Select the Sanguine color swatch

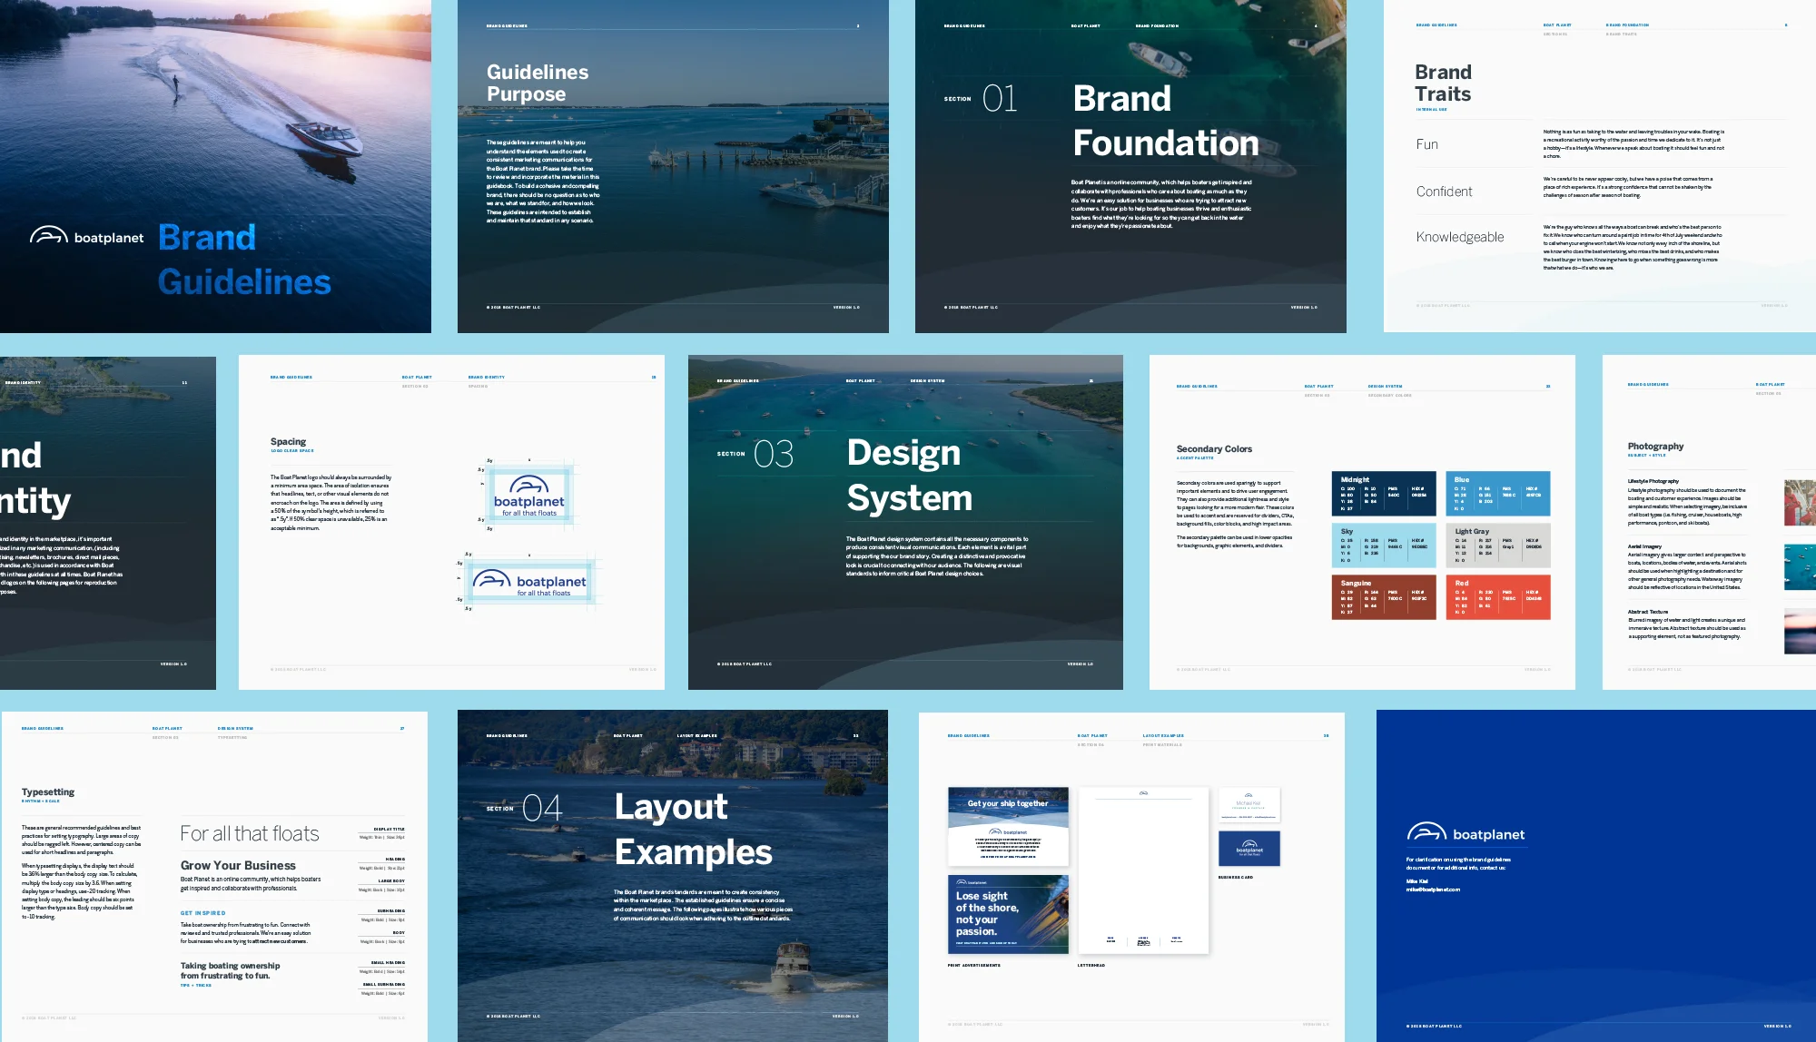(1384, 597)
